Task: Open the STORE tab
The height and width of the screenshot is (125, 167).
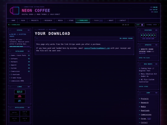Action: [70, 20]
